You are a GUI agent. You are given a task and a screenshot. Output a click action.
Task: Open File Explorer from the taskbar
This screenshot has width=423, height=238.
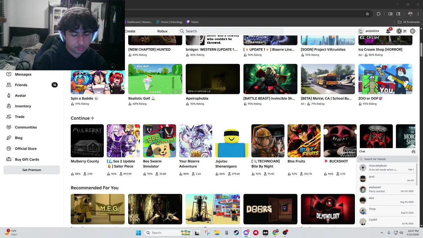pos(216,233)
